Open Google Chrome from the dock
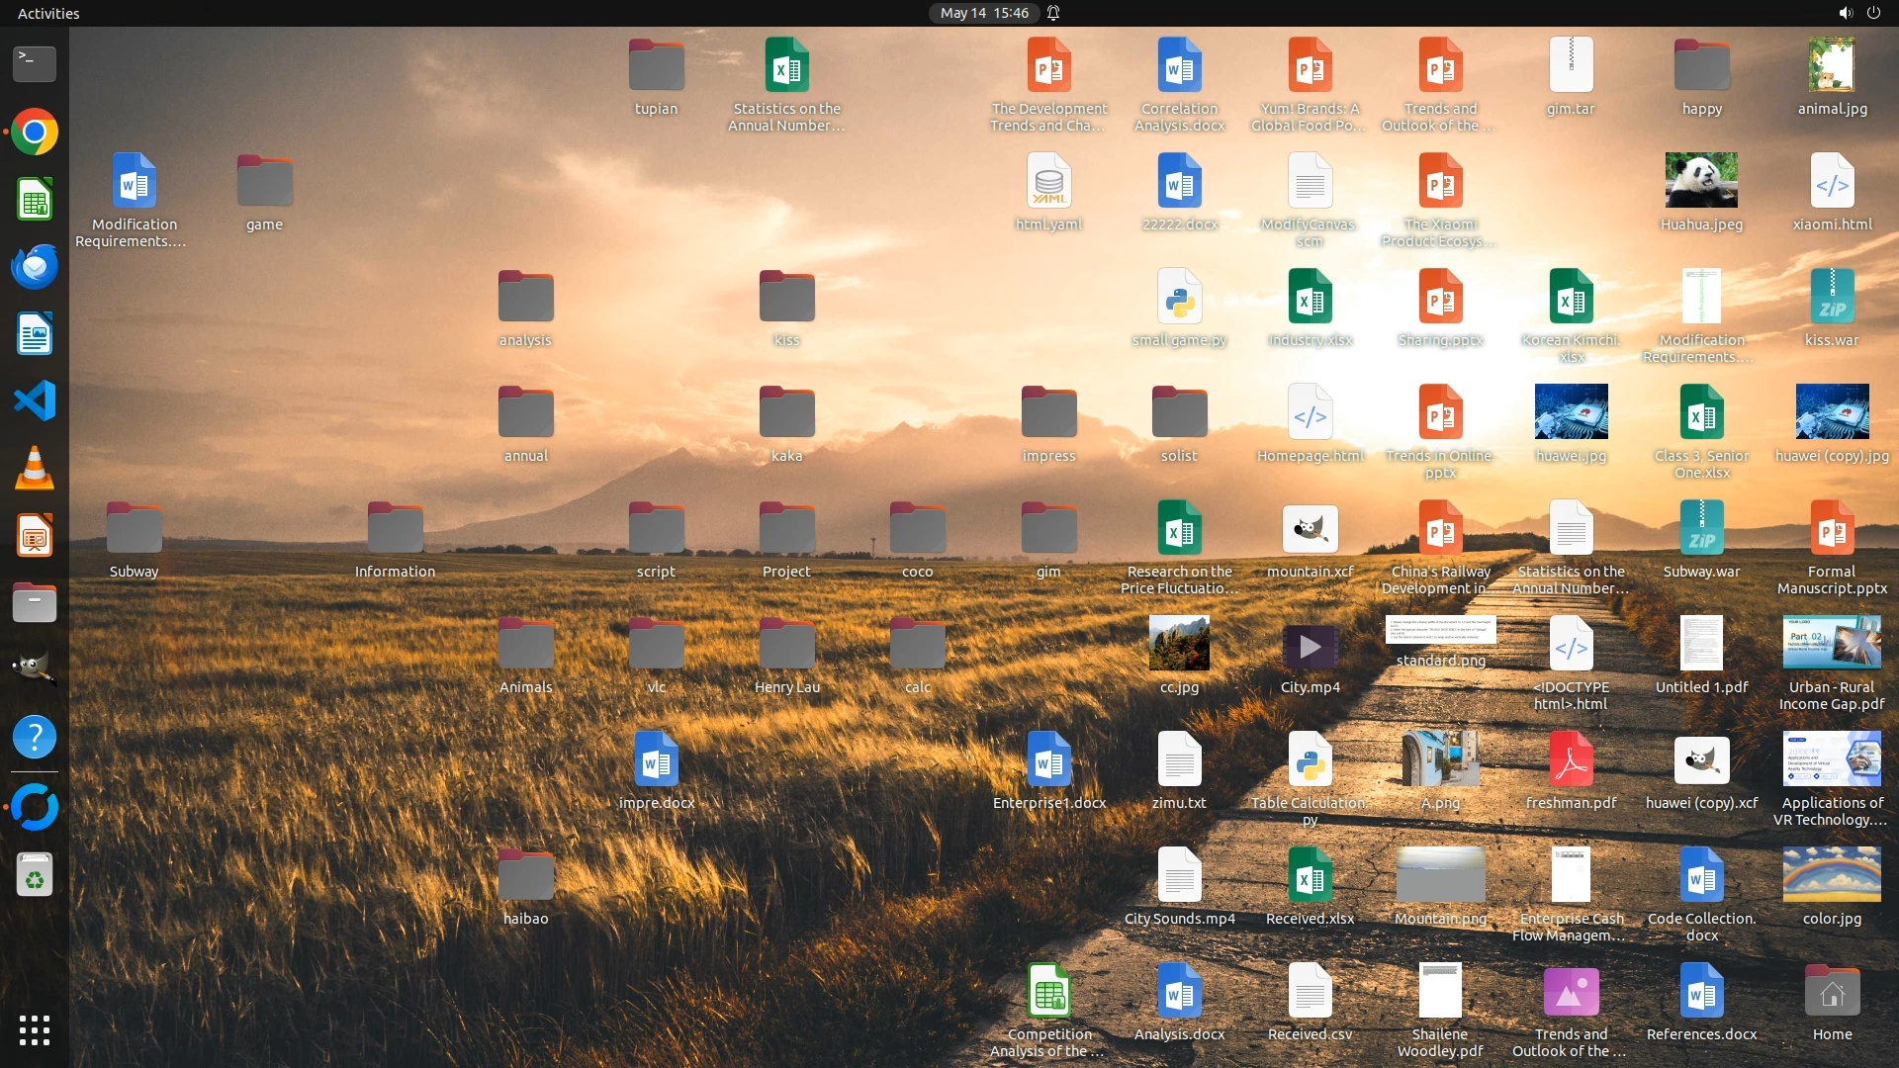The width and height of the screenshot is (1899, 1068). click(x=35, y=133)
